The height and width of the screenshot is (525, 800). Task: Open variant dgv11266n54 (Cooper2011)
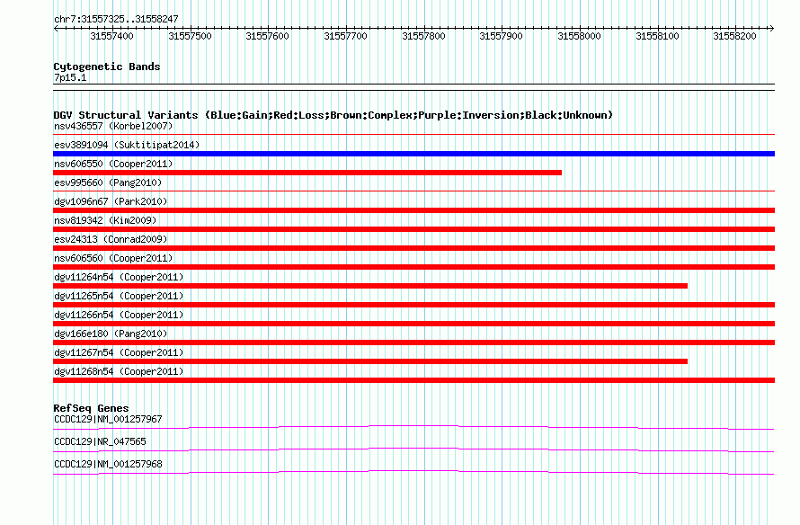pos(119,315)
